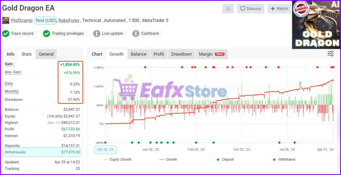Select the Chart tab
This screenshot has width=341, height=175.
pos(97,54)
